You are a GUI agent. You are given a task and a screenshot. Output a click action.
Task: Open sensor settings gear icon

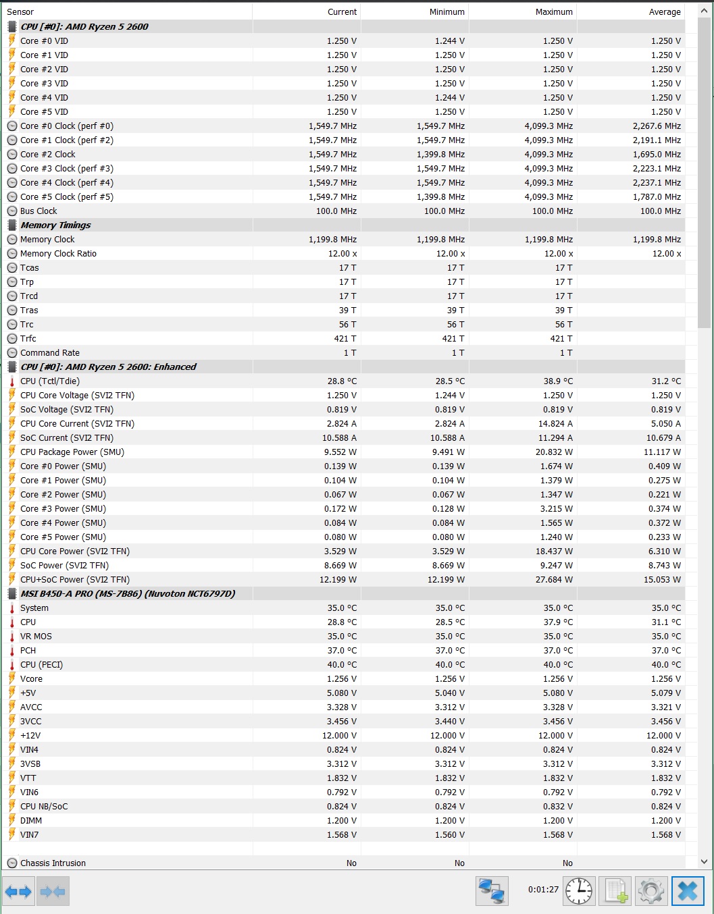point(651,891)
